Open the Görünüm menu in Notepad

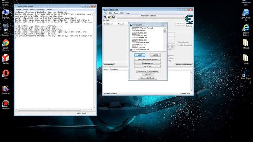point(40,9)
